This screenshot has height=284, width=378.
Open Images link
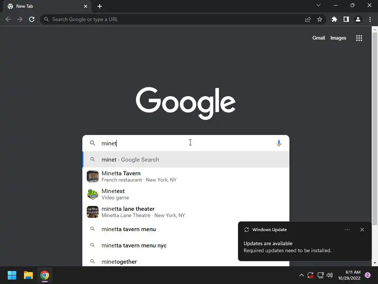click(x=338, y=38)
